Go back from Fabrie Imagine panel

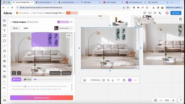11,22
